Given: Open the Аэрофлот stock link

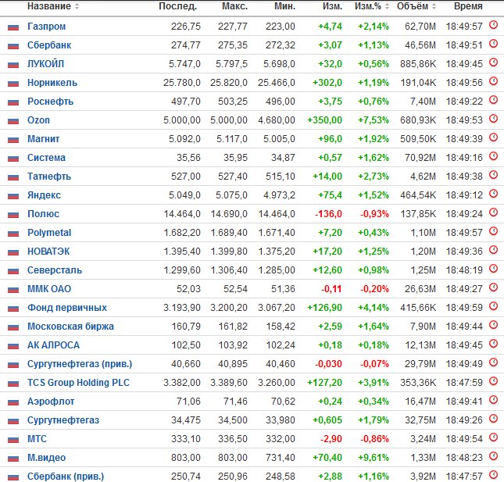Looking at the screenshot, I should coord(51,401).
